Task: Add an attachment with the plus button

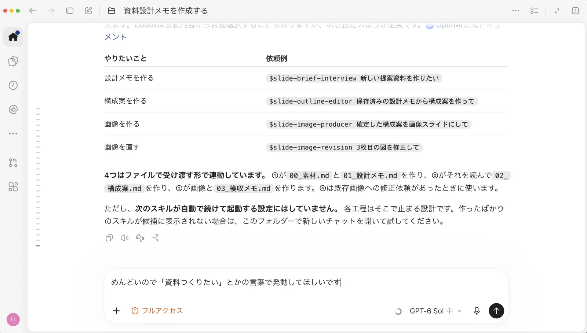Action: [116, 311]
